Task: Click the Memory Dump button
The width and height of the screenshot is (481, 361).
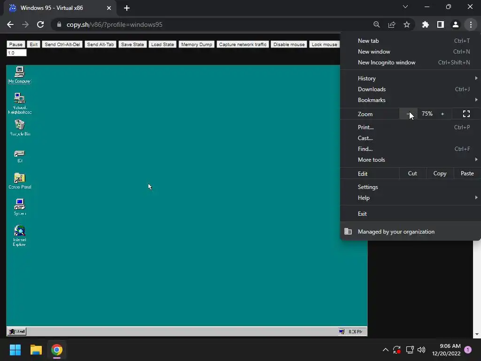Action: [196, 44]
